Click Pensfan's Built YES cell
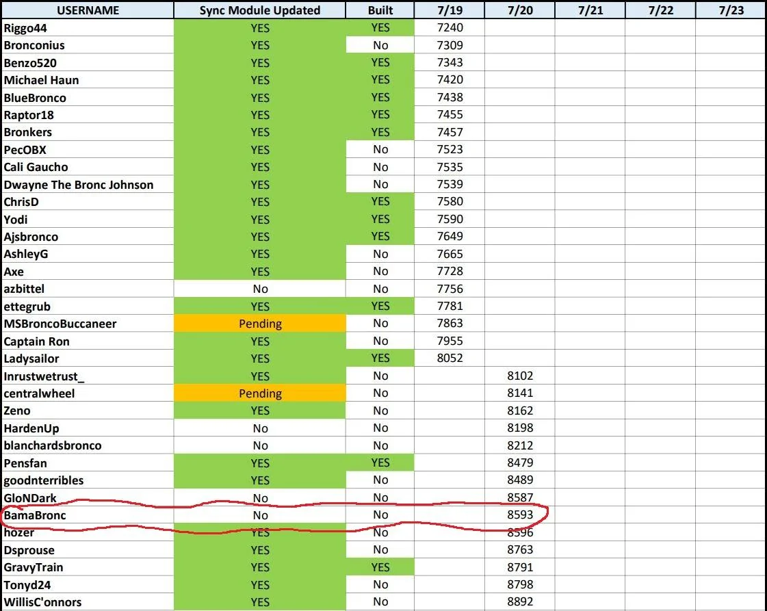Screen dimensions: 767x611 380,463
